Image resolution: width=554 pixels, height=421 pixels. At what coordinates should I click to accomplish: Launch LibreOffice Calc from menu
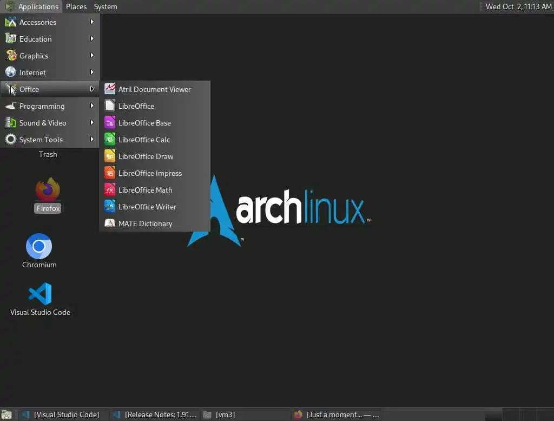click(155, 140)
